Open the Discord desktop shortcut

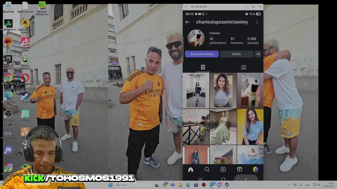click(8, 151)
